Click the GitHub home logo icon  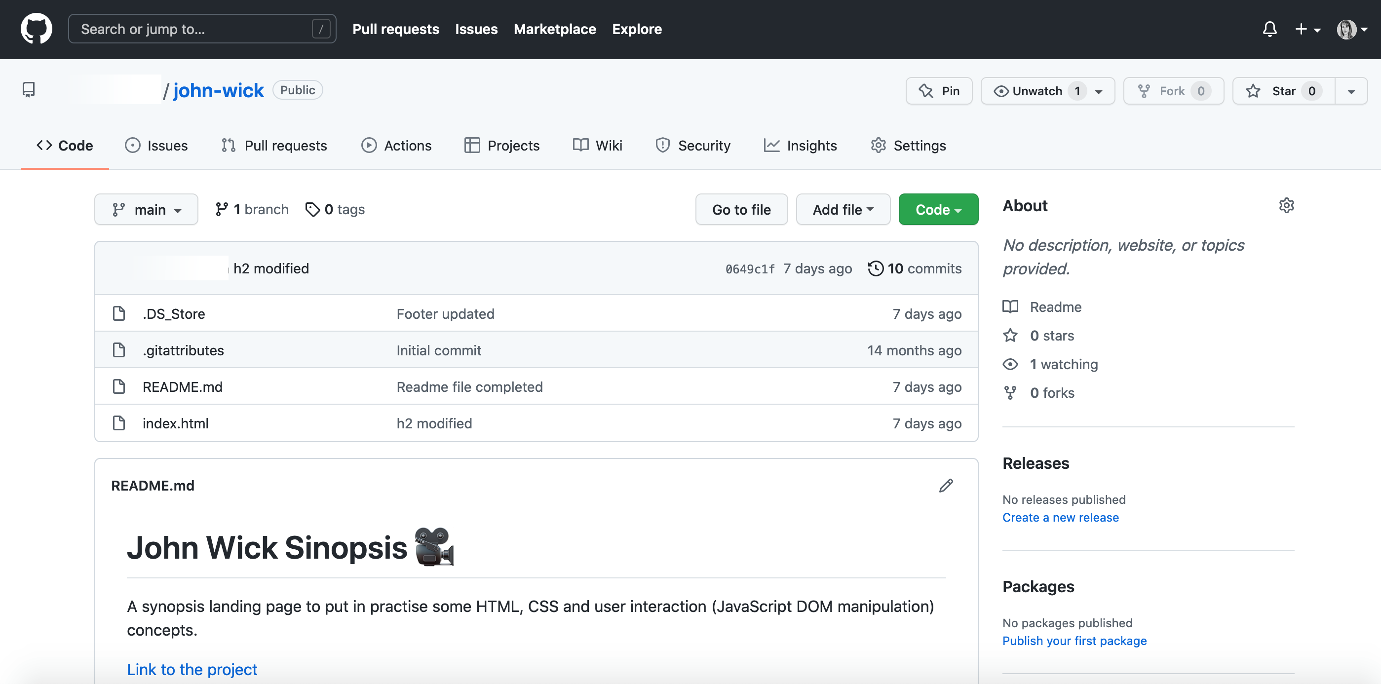click(x=35, y=29)
